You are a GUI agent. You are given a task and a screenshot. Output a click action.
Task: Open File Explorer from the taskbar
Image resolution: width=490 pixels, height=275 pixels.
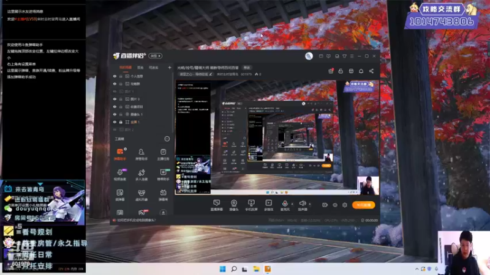(x=256, y=269)
